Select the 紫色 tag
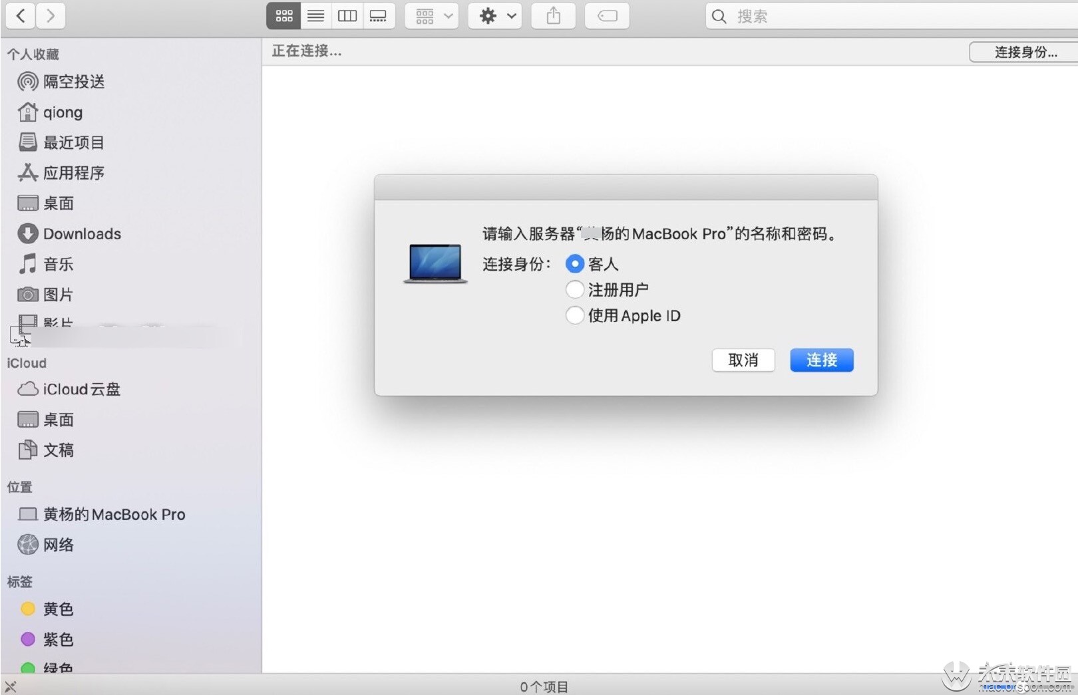The width and height of the screenshot is (1078, 695). click(x=47, y=639)
